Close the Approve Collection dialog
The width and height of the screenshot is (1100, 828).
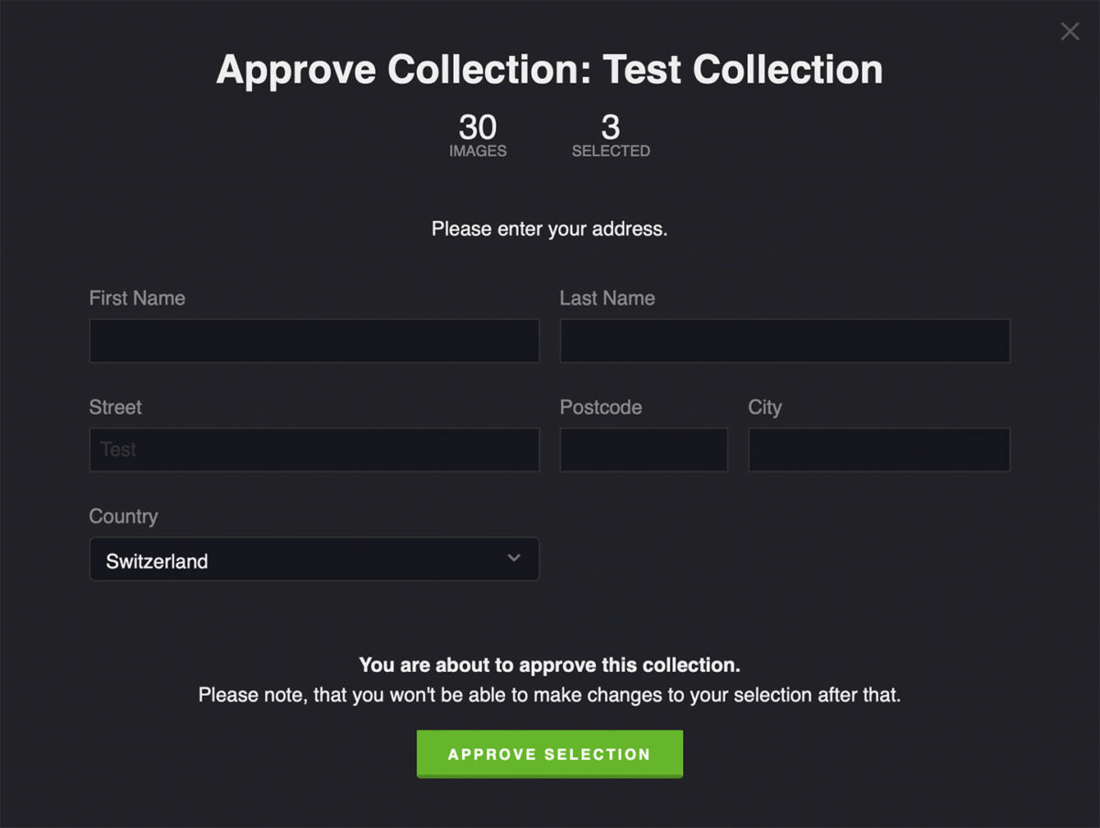pyautogui.click(x=1070, y=31)
